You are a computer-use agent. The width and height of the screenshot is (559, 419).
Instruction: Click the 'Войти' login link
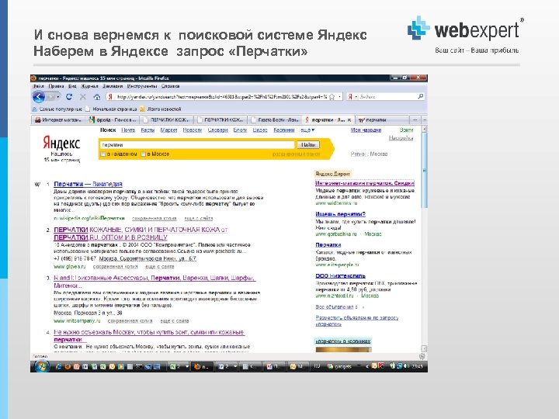(x=406, y=130)
